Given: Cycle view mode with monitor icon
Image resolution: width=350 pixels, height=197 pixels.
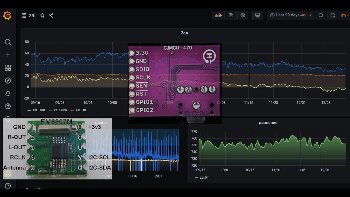Looking at the screenshot, I should pos(257,15).
